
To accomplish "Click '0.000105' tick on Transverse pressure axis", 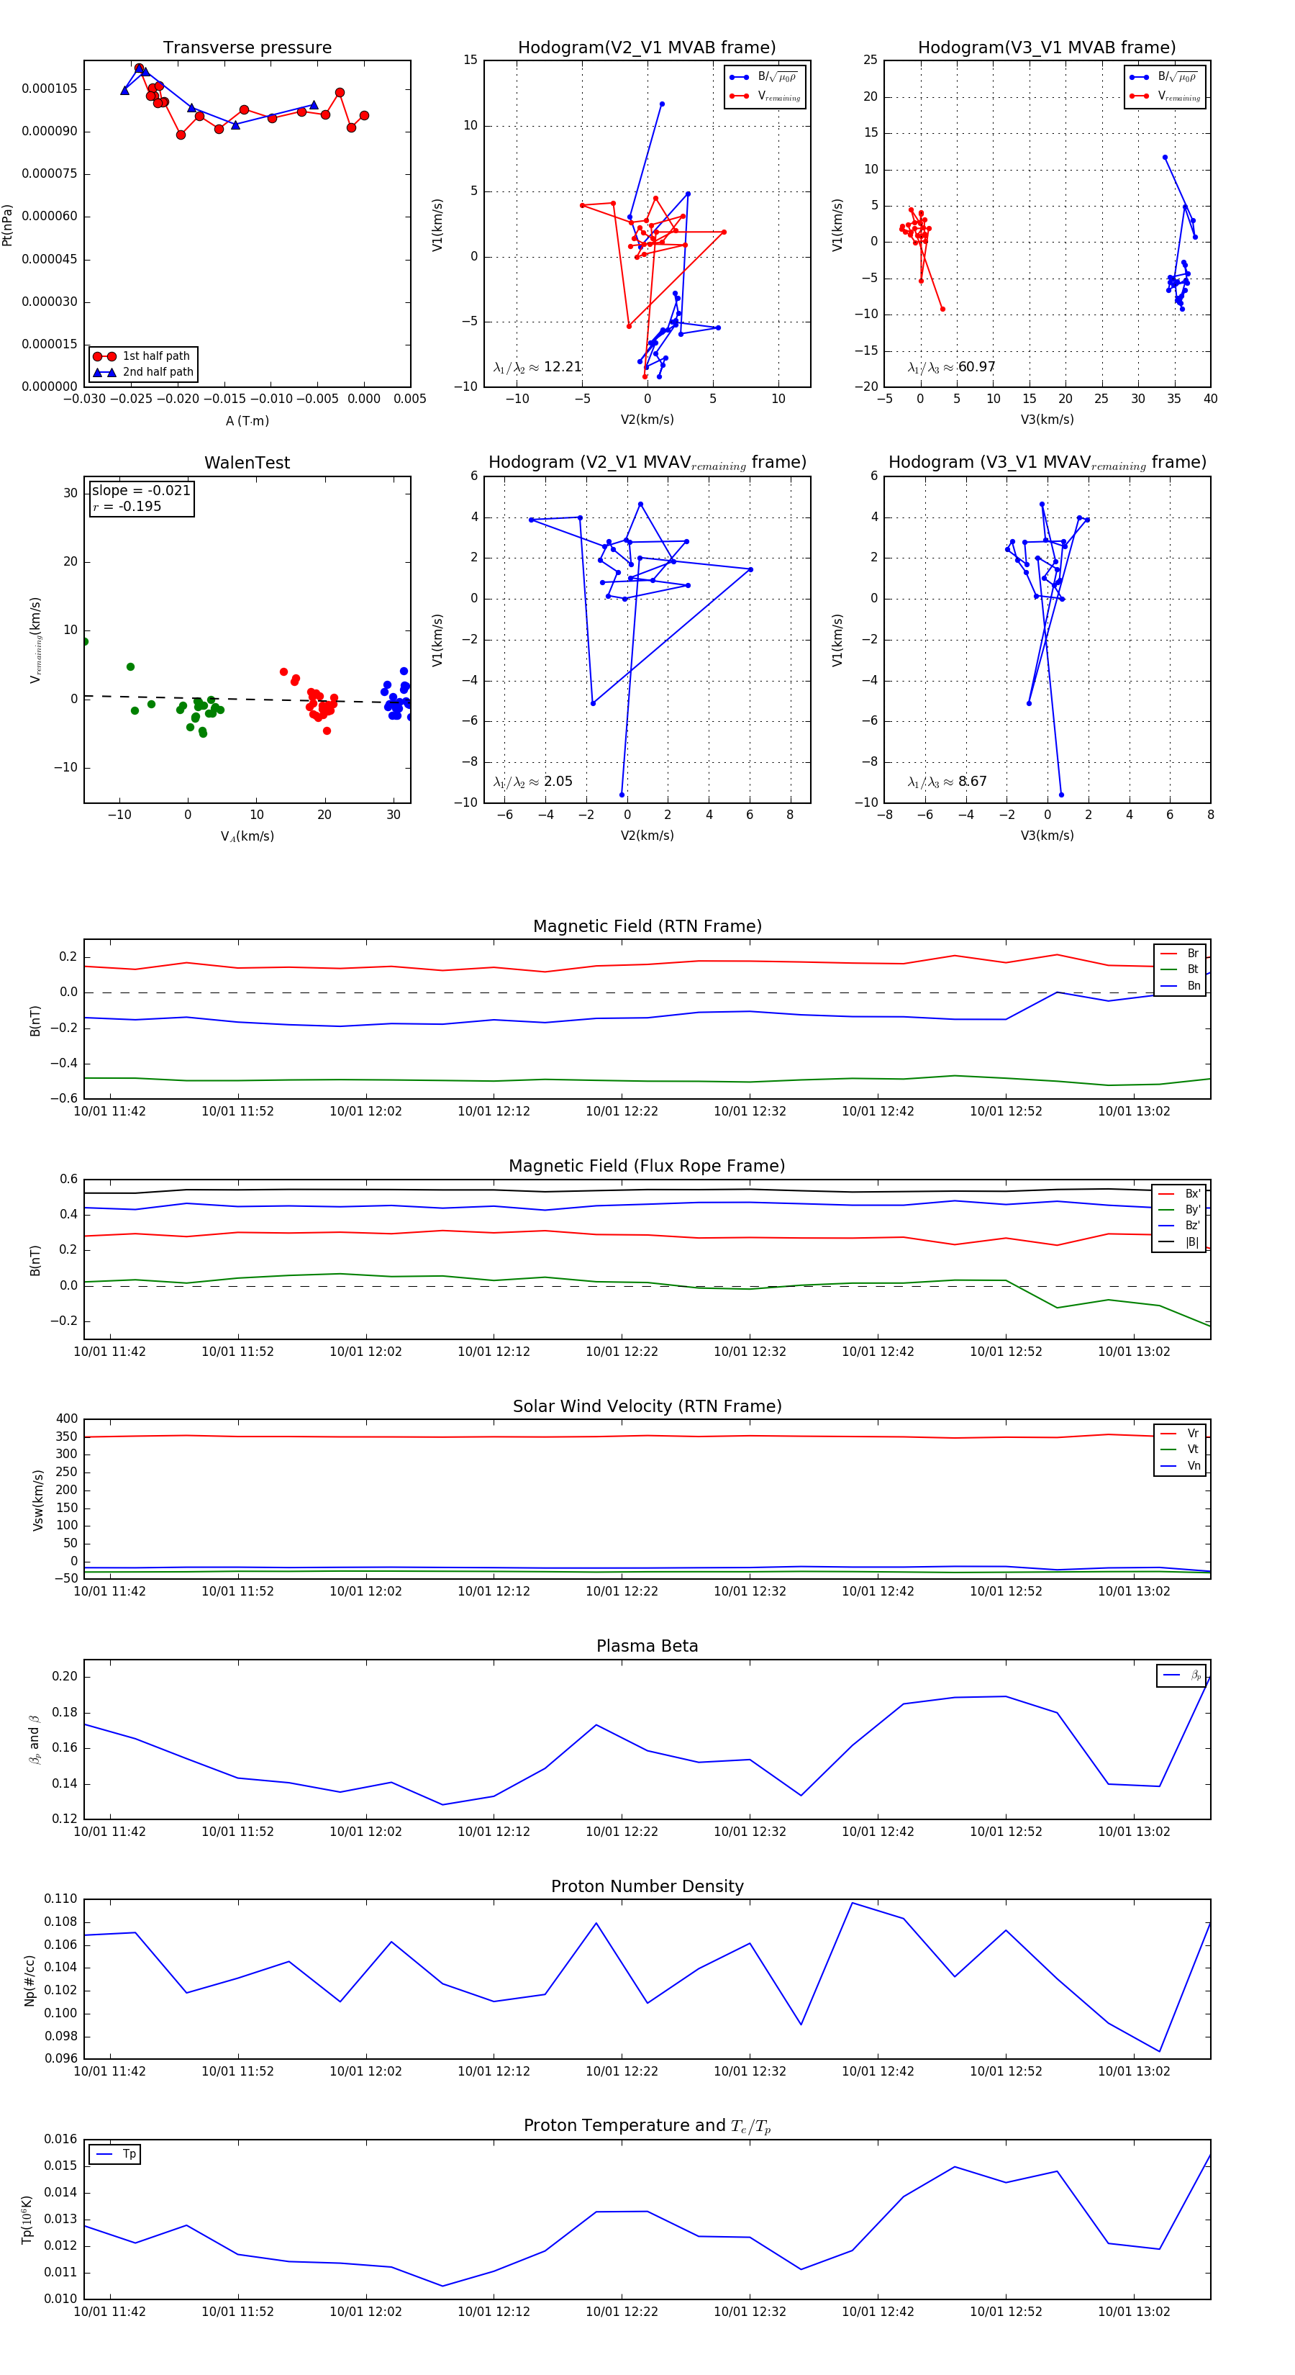I will coord(50,89).
